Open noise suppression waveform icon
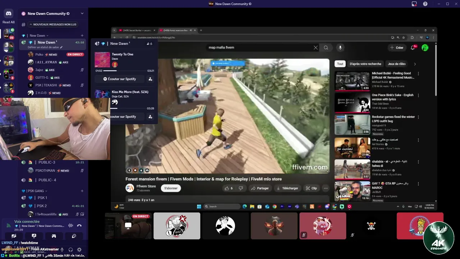Image resolution: width=460 pixels, height=259 pixels. point(70,226)
